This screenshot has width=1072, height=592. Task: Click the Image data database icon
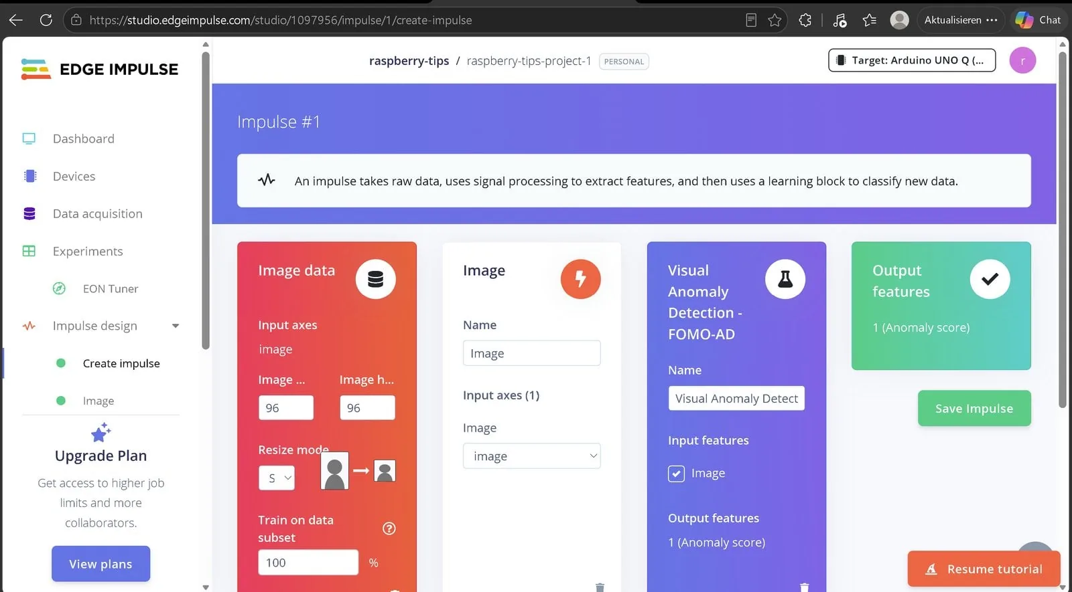[x=376, y=279]
